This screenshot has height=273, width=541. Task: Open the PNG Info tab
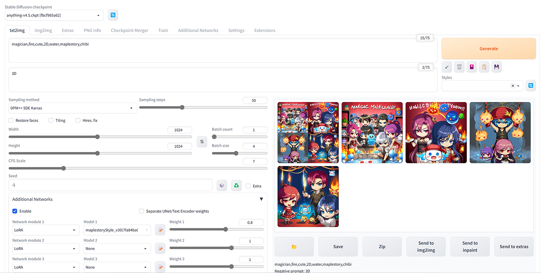(x=92, y=30)
